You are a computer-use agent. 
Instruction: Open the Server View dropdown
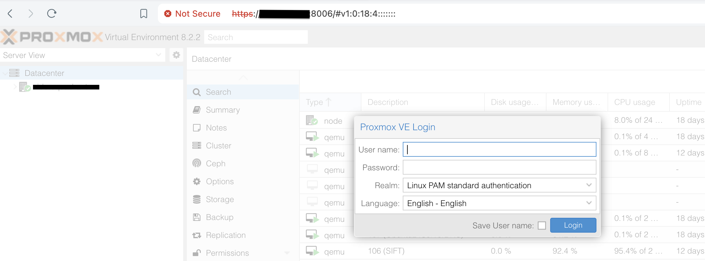tap(159, 55)
